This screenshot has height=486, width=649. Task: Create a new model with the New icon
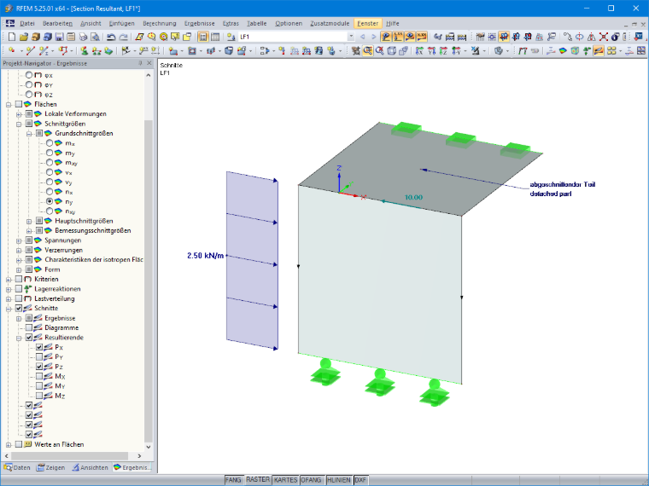[x=12, y=37]
